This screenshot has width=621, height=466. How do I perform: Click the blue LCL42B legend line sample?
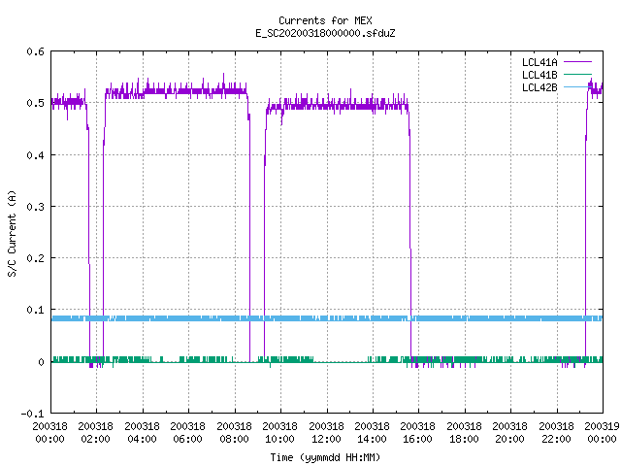click(577, 86)
